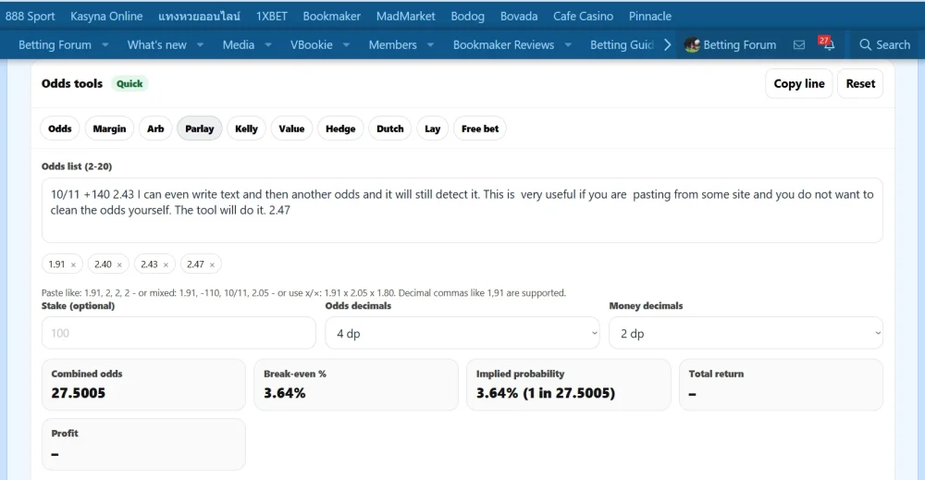Switch to the Hedge tool tab
The image size is (925, 480).
[340, 129]
